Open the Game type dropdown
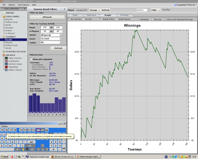The height and width of the screenshot is (159, 198). [x=61, y=39]
